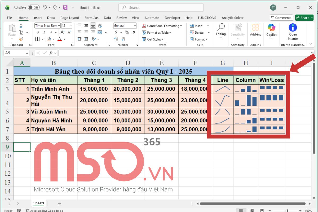The height and width of the screenshot is (212, 318).
Task: Click Increase Font Size icon
Action: tap(63, 32)
